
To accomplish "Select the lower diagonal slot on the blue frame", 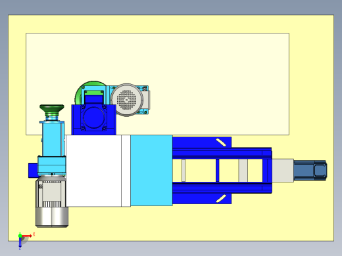I will (221, 198).
